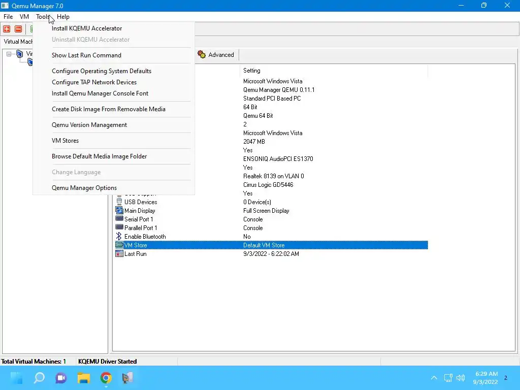Open the Chat app from the taskbar

pos(61,378)
